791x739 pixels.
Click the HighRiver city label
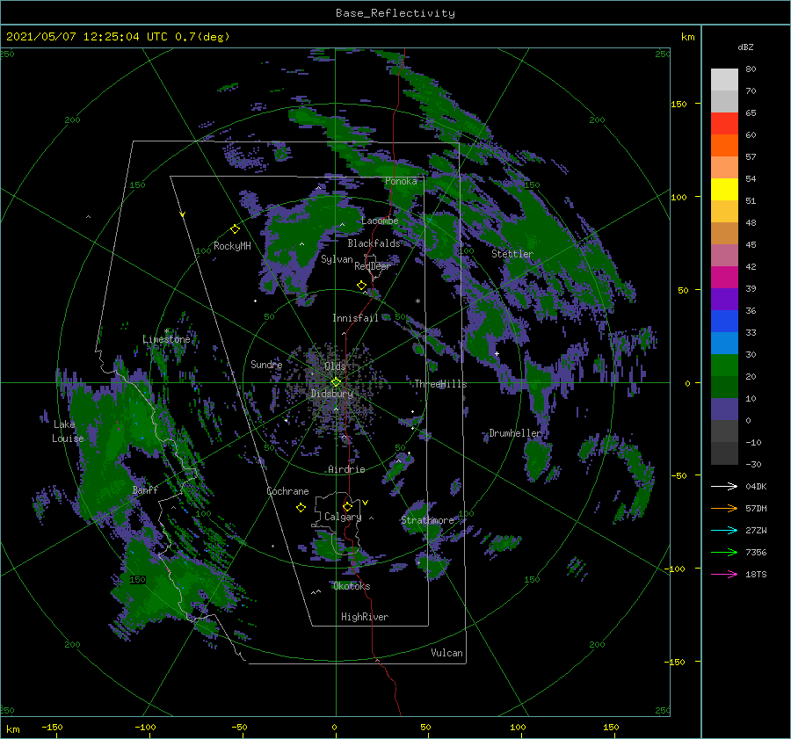(365, 617)
